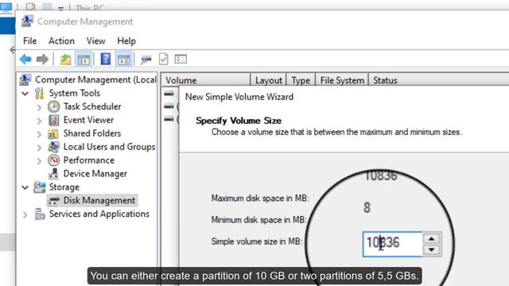Increase simple volume size with up arrow

pos(431,238)
